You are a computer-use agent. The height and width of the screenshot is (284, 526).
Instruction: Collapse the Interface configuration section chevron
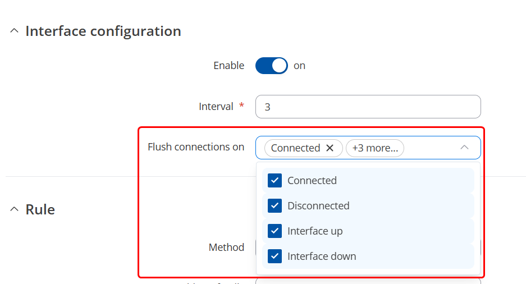(x=14, y=31)
